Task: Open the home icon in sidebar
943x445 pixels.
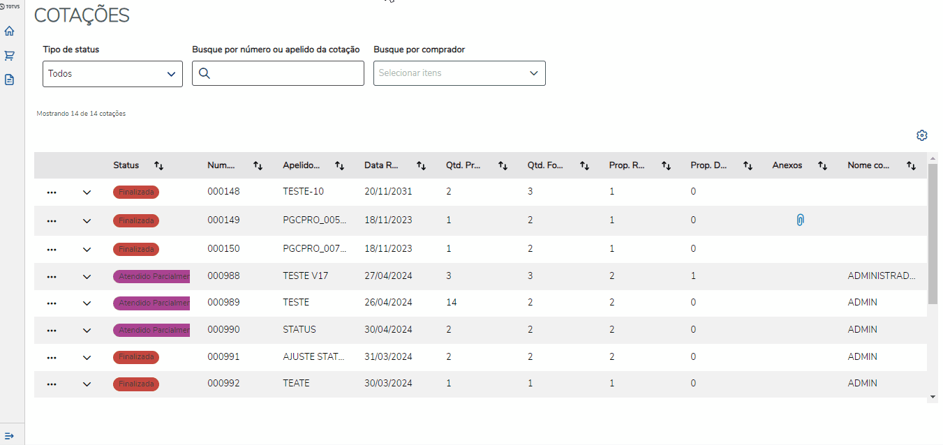Action: click(9, 31)
